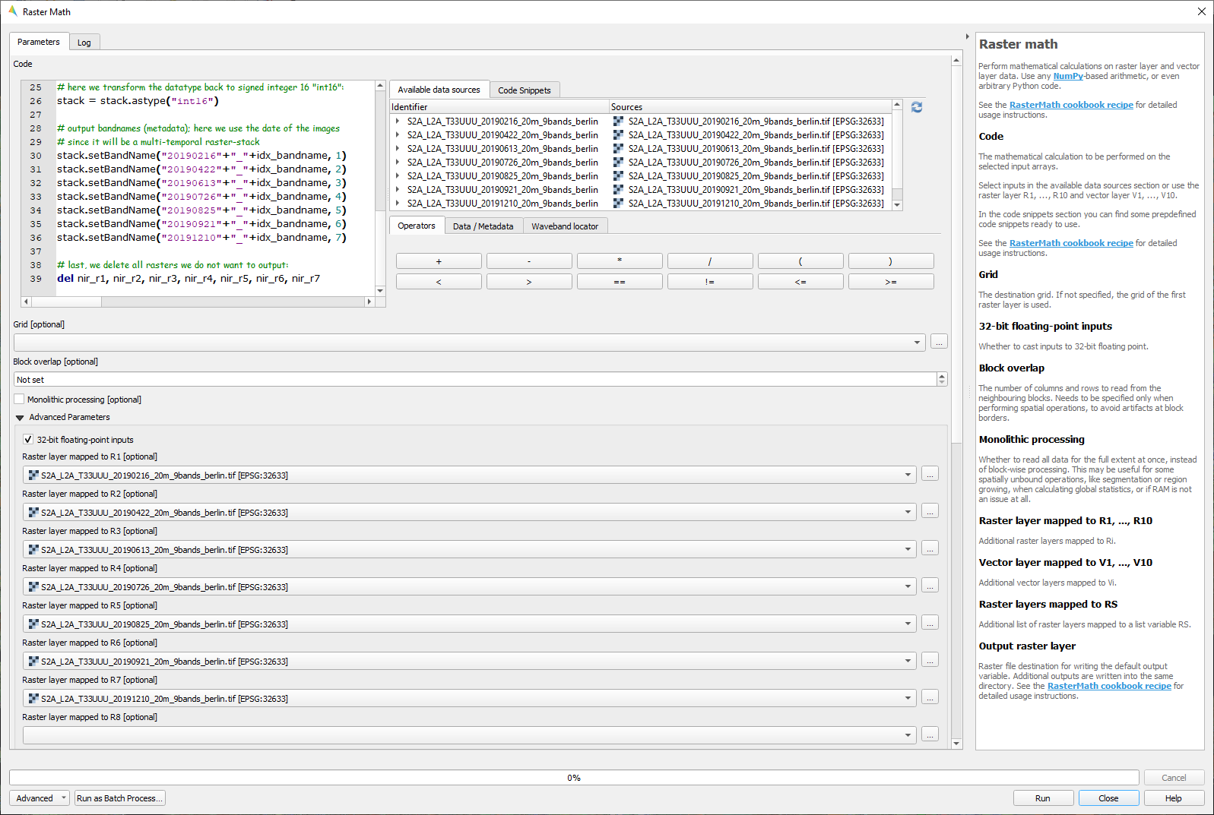Open the Grid dropdown
This screenshot has width=1214, height=815.
[x=916, y=343]
